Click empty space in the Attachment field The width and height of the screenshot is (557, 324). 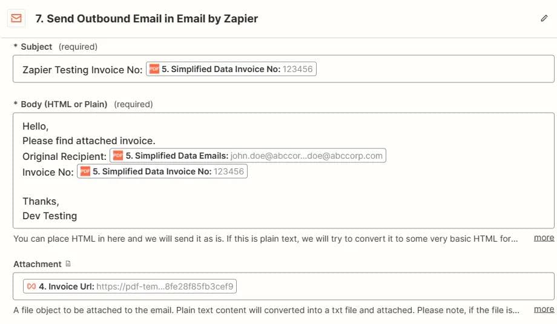pyautogui.click(x=394, y=286)
